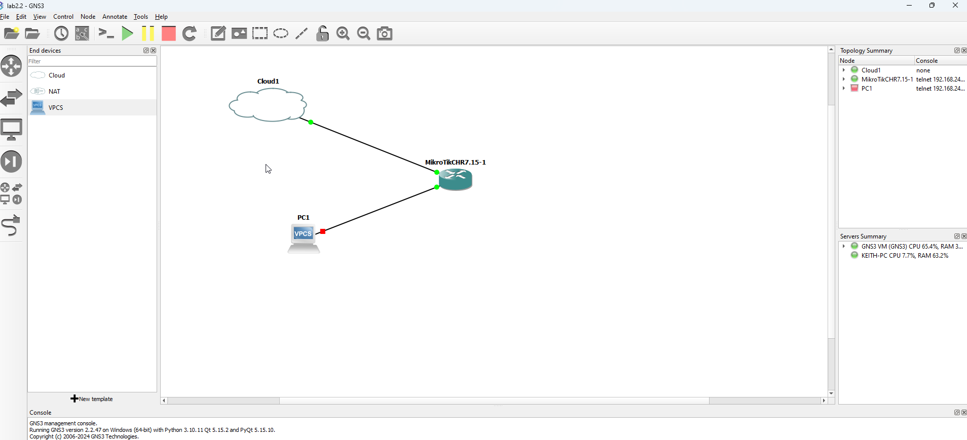
Task: Expand GNS3 VM in Servers Summary
Action: 844,246
